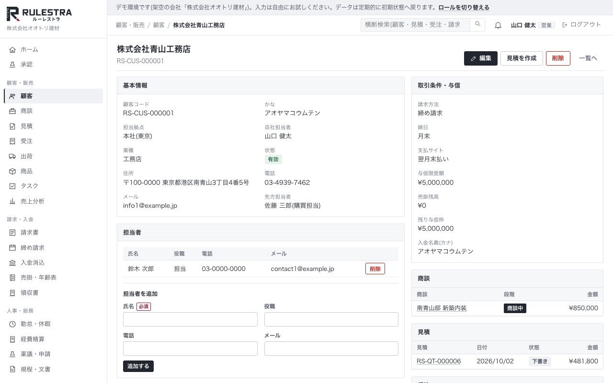Viewport: 613px width, 383px height.
Task: Click the email info1@example.jp
Action: (x=150, y=205)
